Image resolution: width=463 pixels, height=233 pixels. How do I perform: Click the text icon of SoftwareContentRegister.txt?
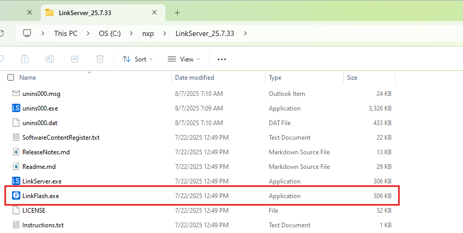click(x=16, y=137)
